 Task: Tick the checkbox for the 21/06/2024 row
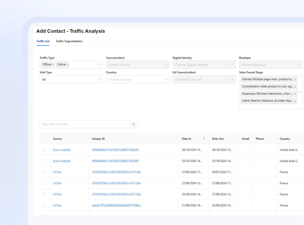45,205
